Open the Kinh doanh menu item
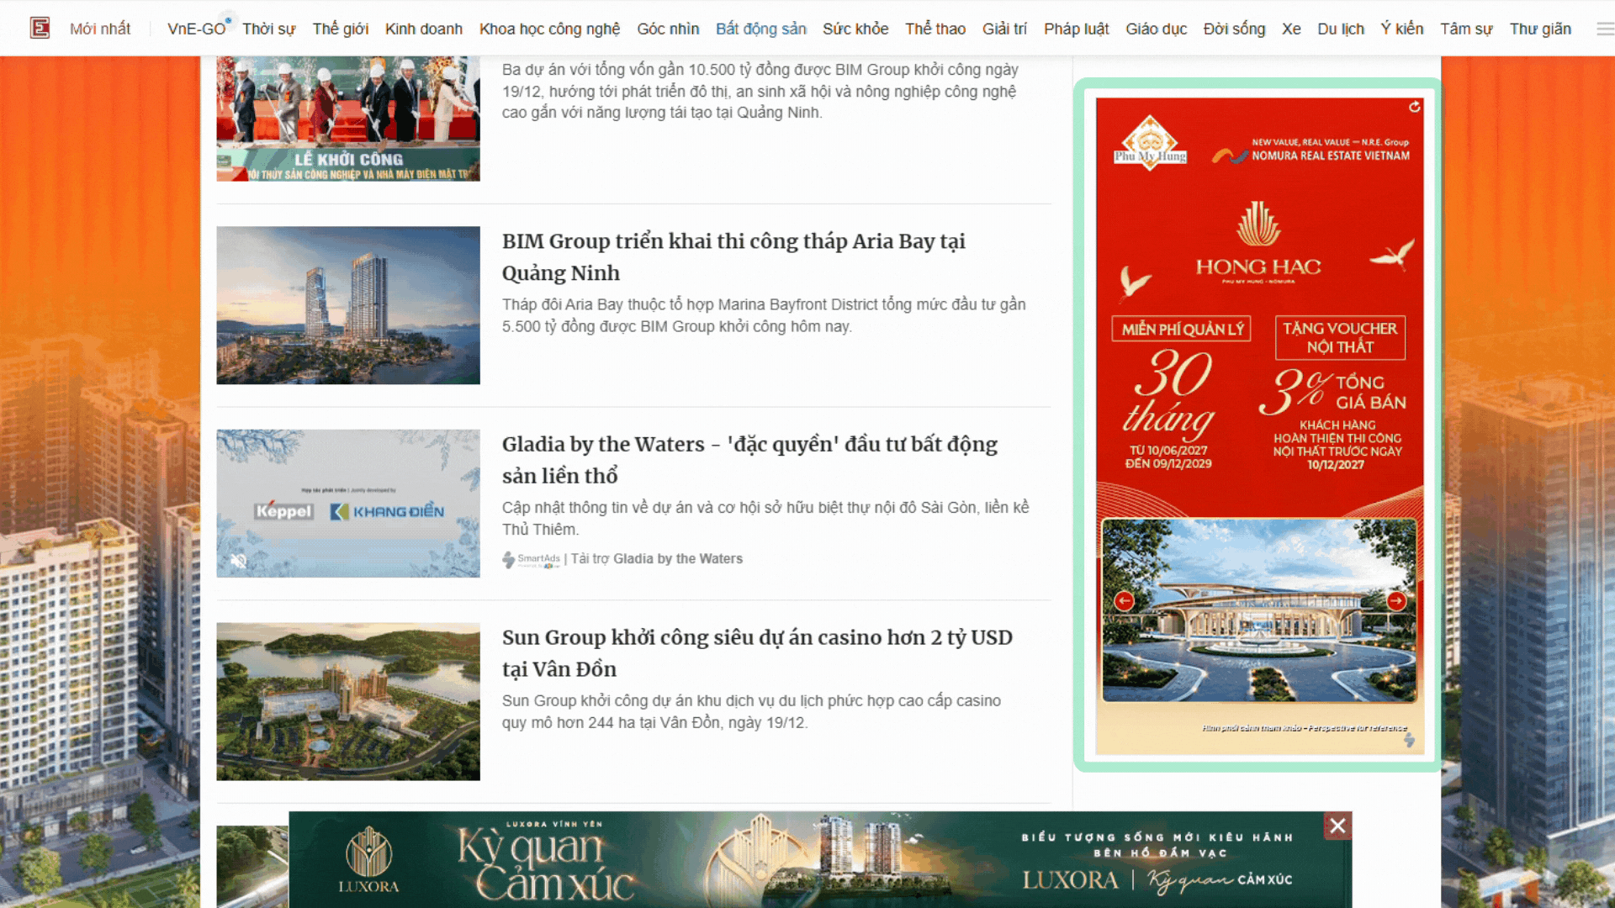This screenshot has height=908, width=1615. click(x=423, y=28)
